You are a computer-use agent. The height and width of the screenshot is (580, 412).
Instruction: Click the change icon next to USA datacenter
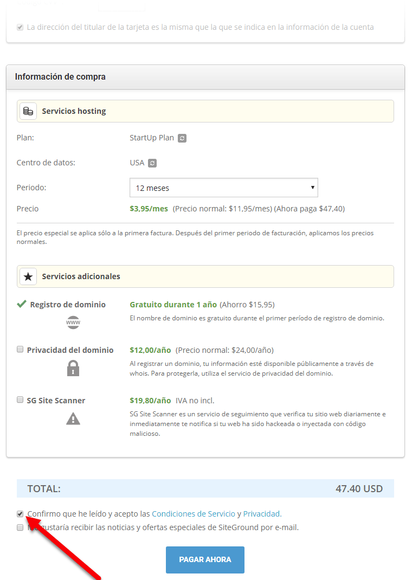[x=154, y=163]
